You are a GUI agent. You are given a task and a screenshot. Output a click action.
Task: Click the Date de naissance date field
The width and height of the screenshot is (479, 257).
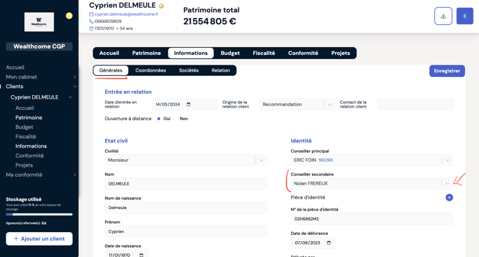point(126,254)
